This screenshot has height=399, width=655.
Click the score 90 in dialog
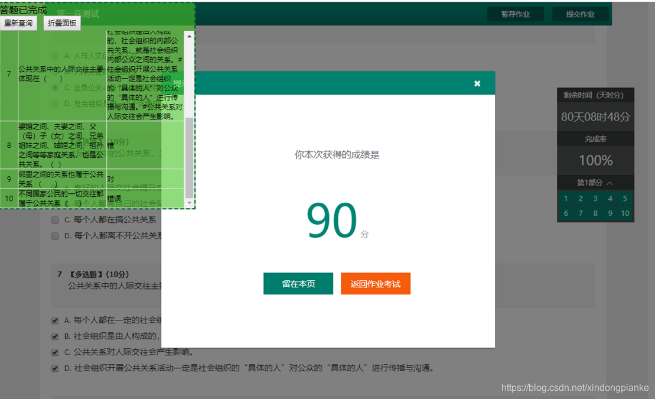coord(332,220)
